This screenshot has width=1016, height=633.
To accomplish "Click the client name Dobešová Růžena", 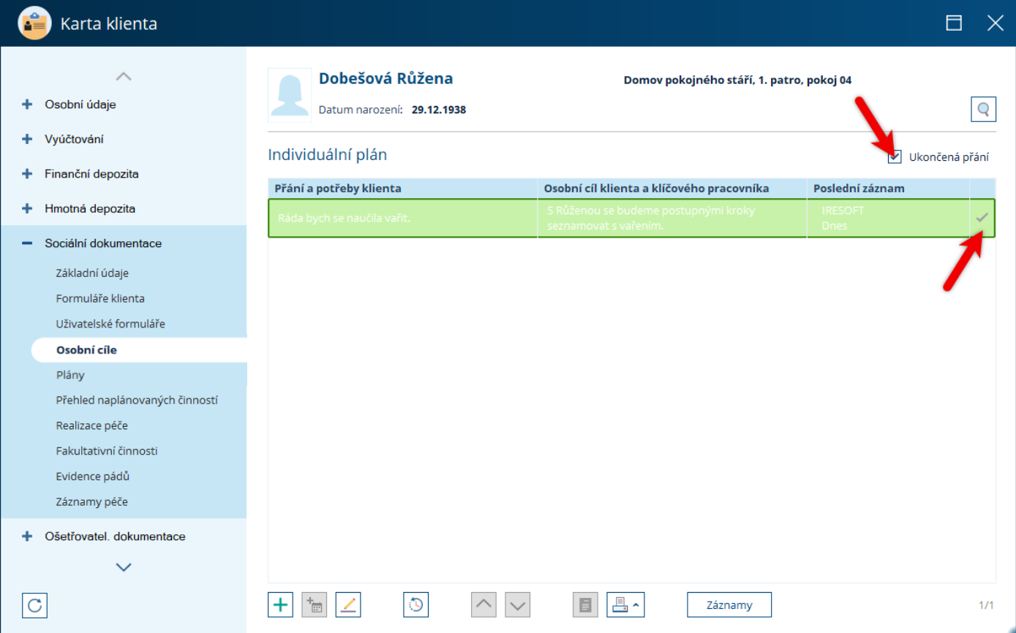I will tap(385, 79).
